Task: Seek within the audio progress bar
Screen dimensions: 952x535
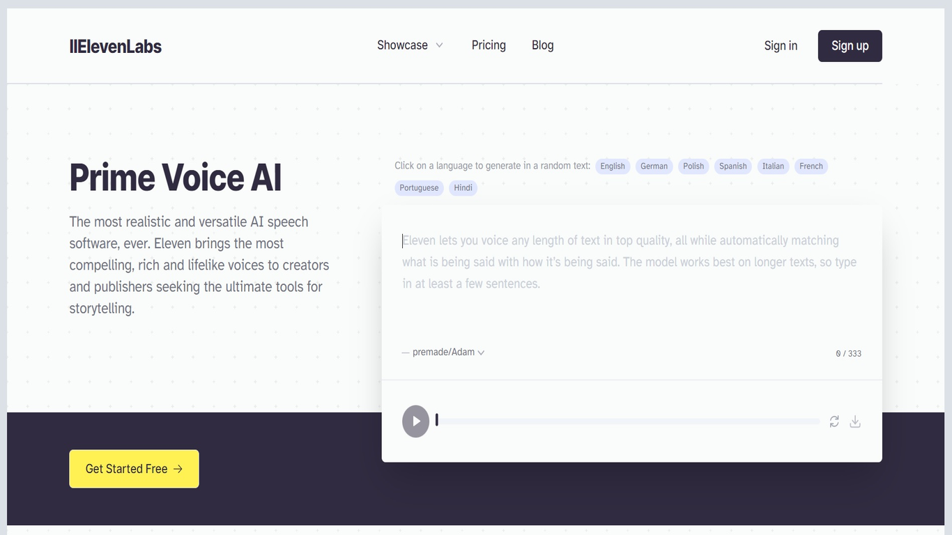Action: [x=627, y=421]
